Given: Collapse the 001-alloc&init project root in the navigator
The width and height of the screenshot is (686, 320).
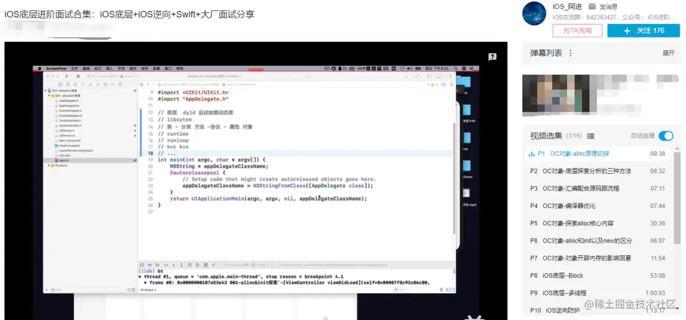Looking at the screenshot, I should (x=46, y=90).
